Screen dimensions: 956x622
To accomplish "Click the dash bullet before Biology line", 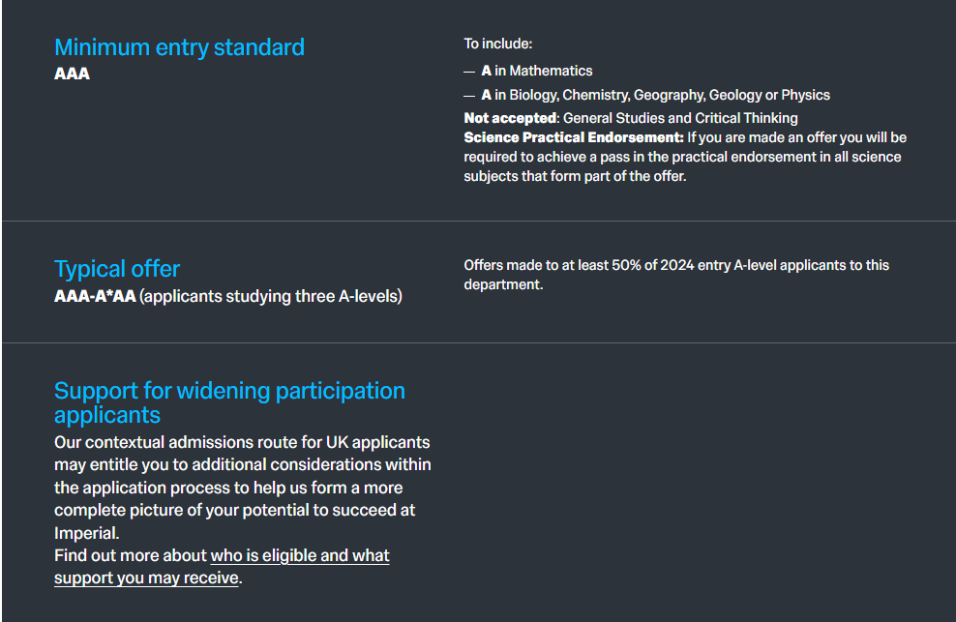I will [x=469, y=96].
